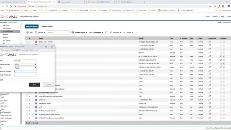Edit the 206.20.196.0 custom network object
Viewport: 231px width, 130px height.
pos(221,60)
